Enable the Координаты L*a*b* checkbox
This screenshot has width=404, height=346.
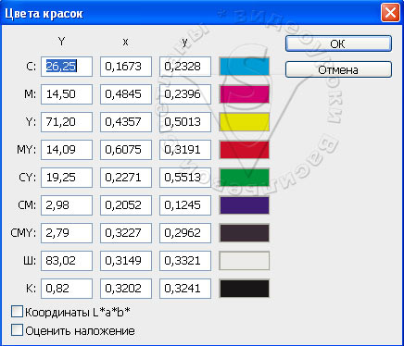click(x=17, y=312)
